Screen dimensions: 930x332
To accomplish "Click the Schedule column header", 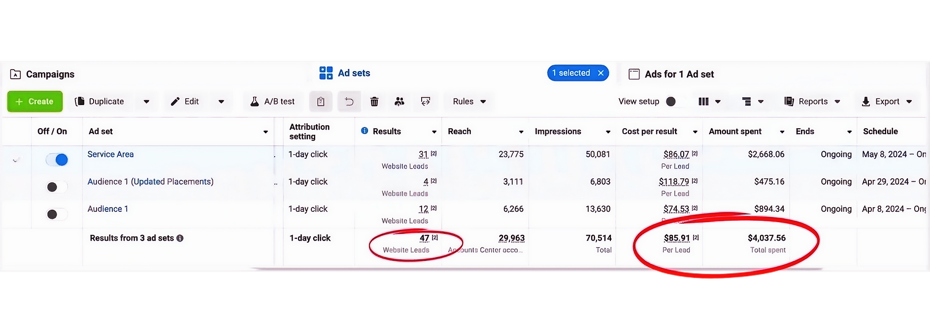I will [880, 131].
